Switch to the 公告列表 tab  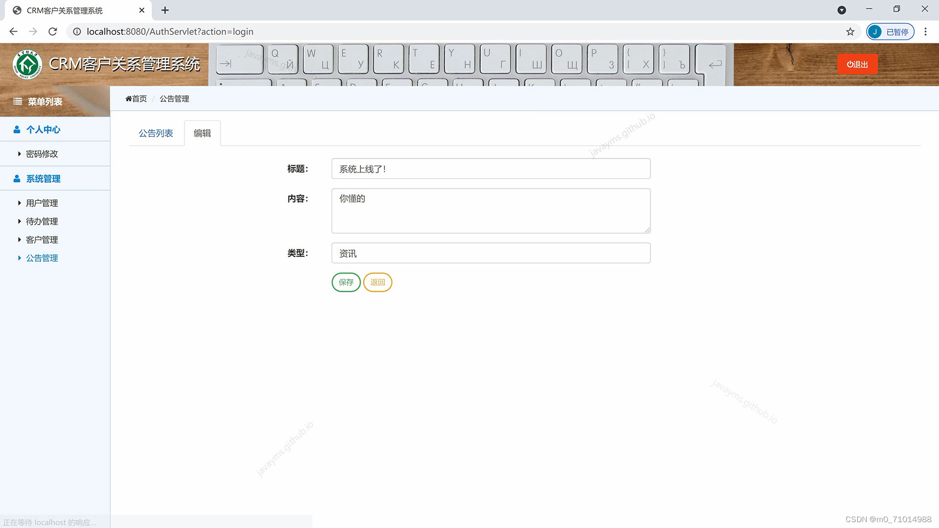(156, 133)
